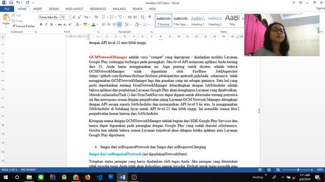Click the zoom slider handle
325x182 pixels.
(298, 170)
